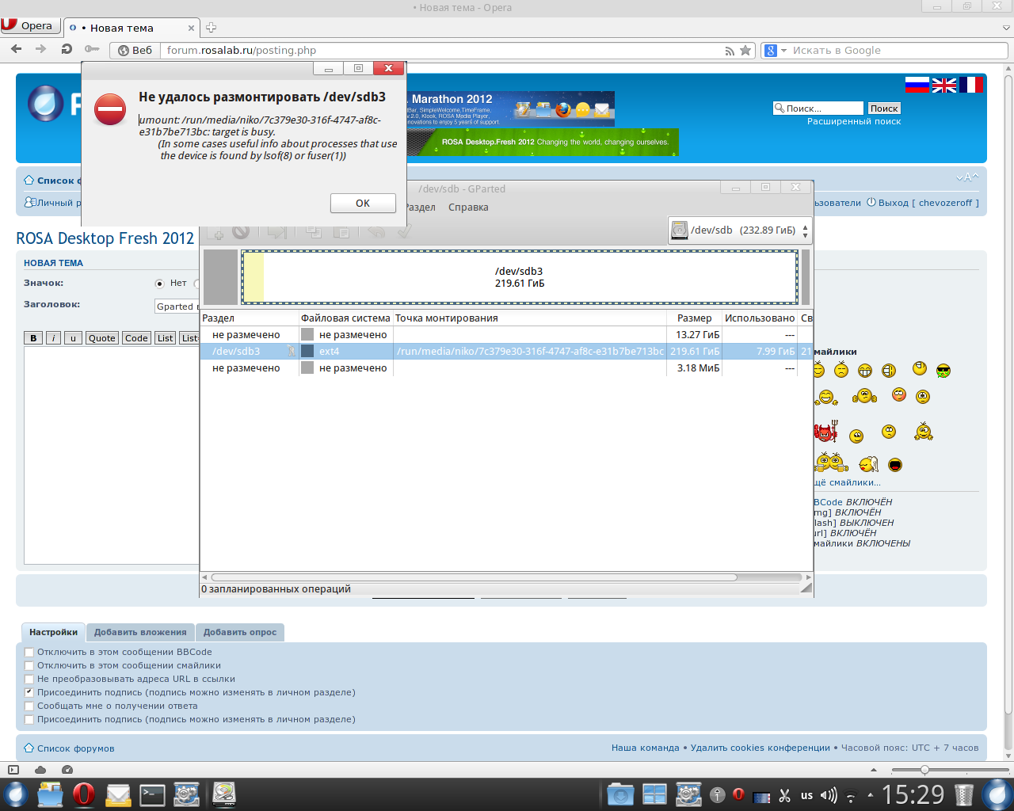Select the unallocated 13.27 ГиБ row
Image resolution: width=1014 pixels, height=811 pixels.
507,335
